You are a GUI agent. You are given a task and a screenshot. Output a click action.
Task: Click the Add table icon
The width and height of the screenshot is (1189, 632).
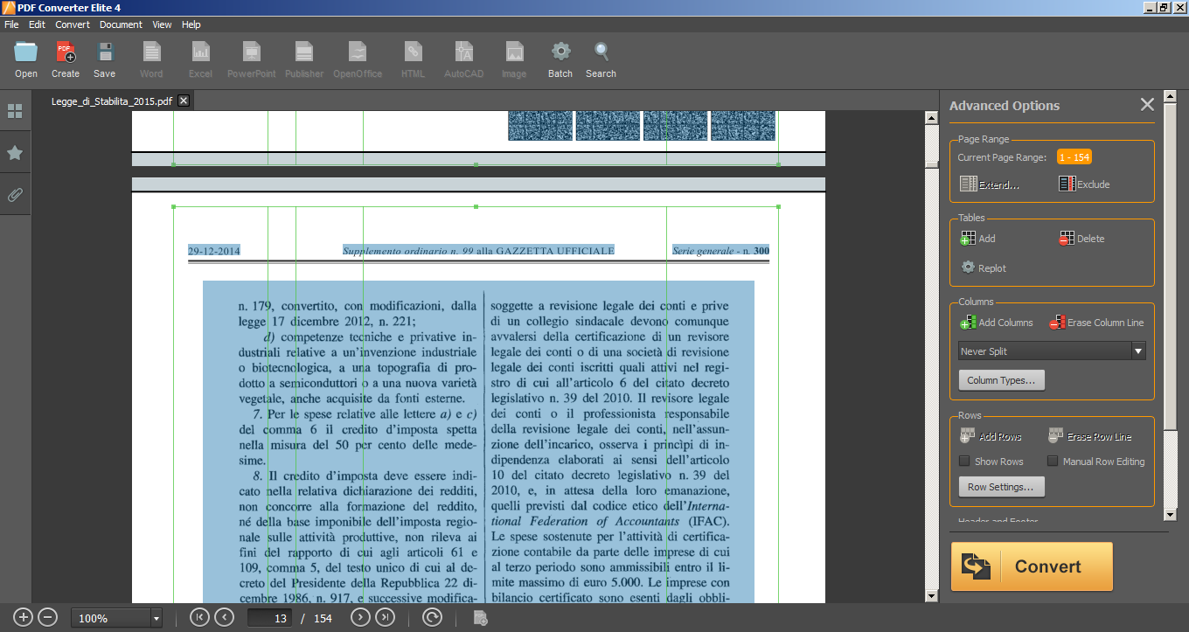point(968,239)
